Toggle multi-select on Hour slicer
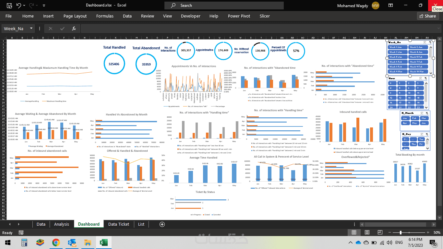 click(x=421, y=78)
